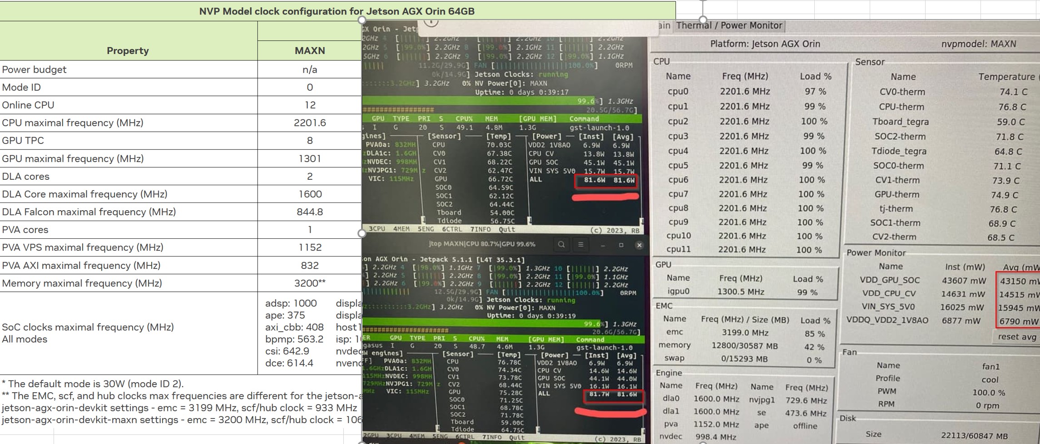The image size is (1040, 444).
Task: Select the n/a value cell
Action: [x=310, y=69]
